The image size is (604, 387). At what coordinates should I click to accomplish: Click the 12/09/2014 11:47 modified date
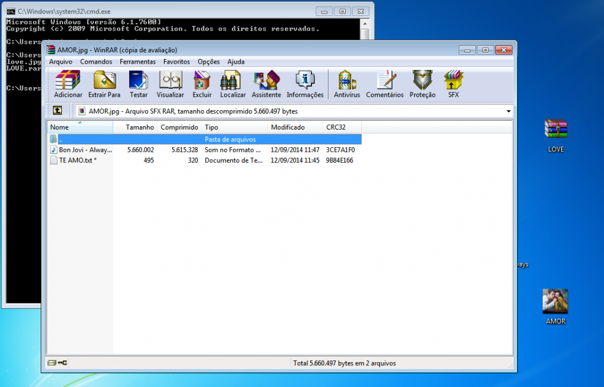[295, 150]
